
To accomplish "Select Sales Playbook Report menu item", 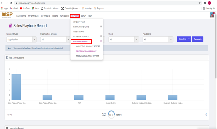I will (86, 51).
